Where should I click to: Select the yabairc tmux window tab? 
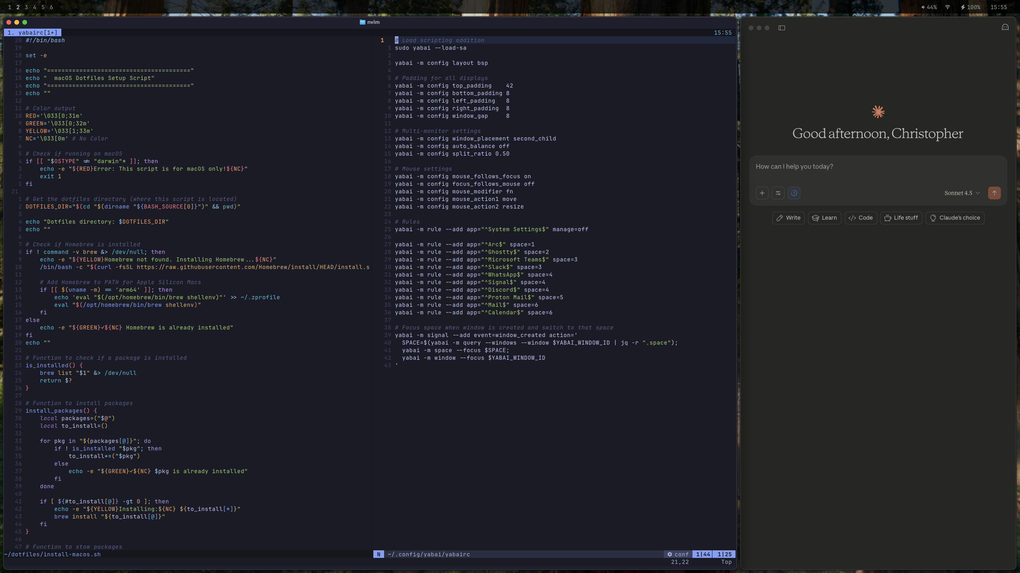pos(33,33)
